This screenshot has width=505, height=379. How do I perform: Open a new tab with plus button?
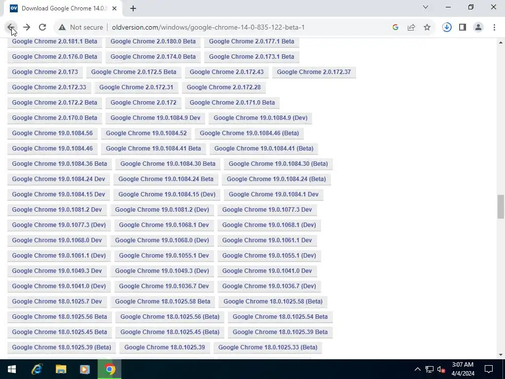pyautogui.click(x=133, y=8)
